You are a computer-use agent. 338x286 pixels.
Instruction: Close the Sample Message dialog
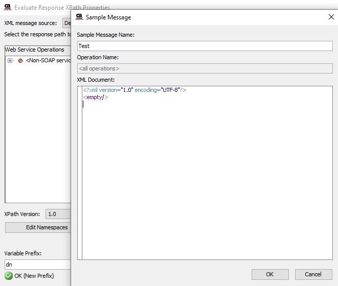click(330, 17)
